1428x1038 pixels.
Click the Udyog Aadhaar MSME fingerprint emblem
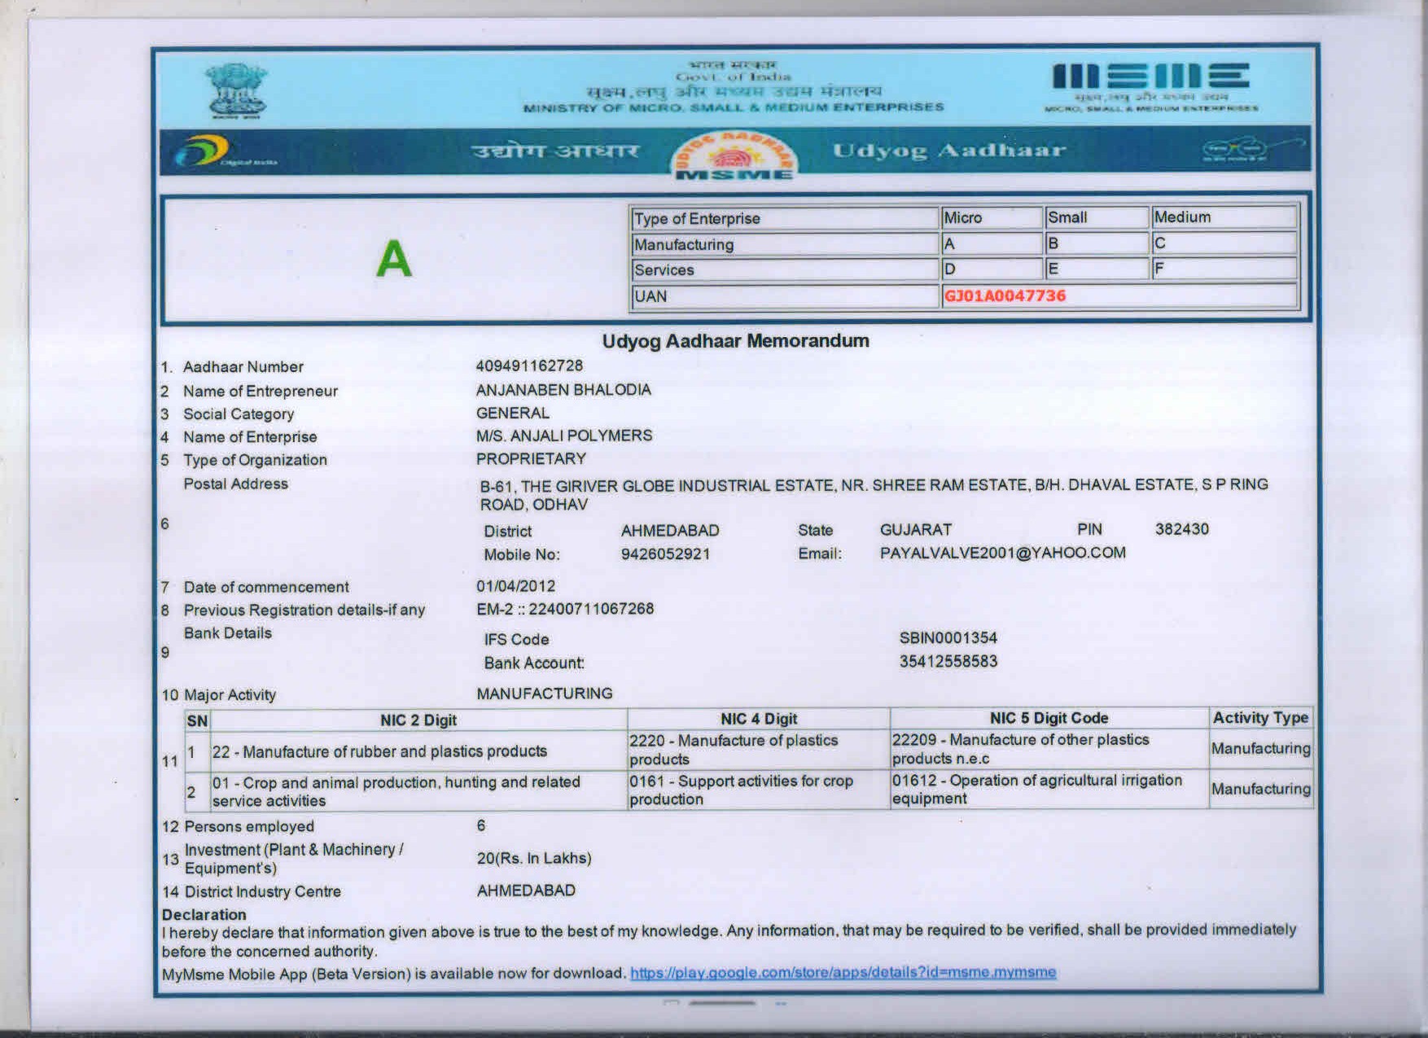pos(733,155)
